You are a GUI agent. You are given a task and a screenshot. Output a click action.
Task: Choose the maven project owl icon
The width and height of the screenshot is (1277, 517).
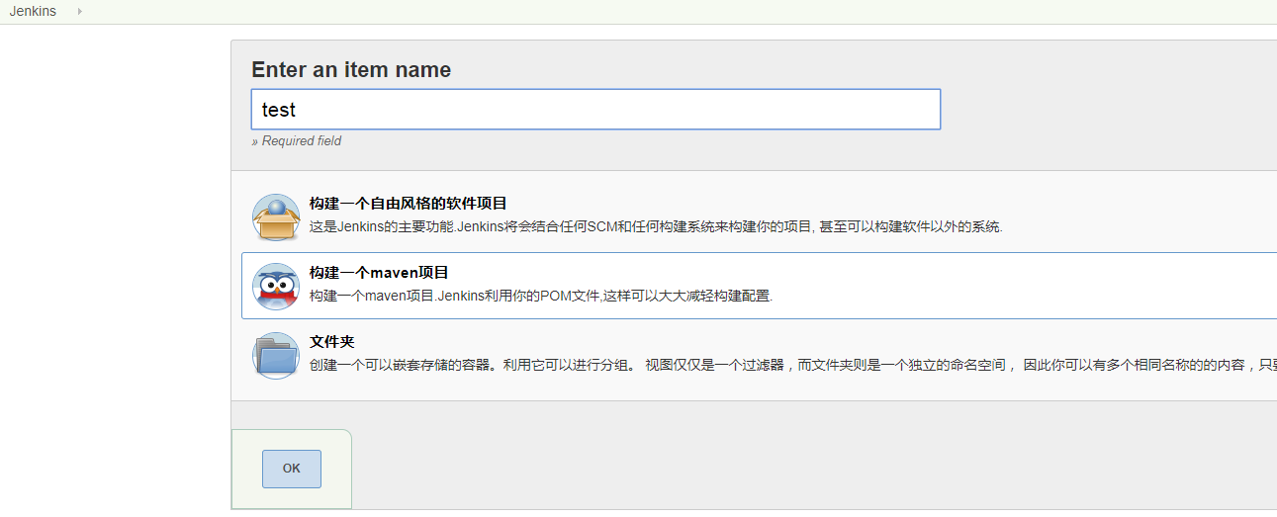click(276, 287)
